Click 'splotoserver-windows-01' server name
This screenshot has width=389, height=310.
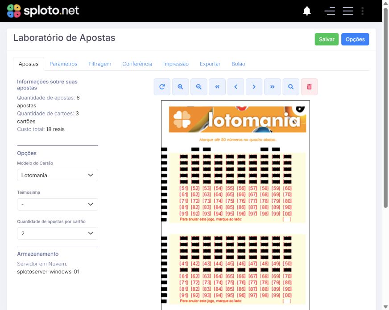coord(48,272)
